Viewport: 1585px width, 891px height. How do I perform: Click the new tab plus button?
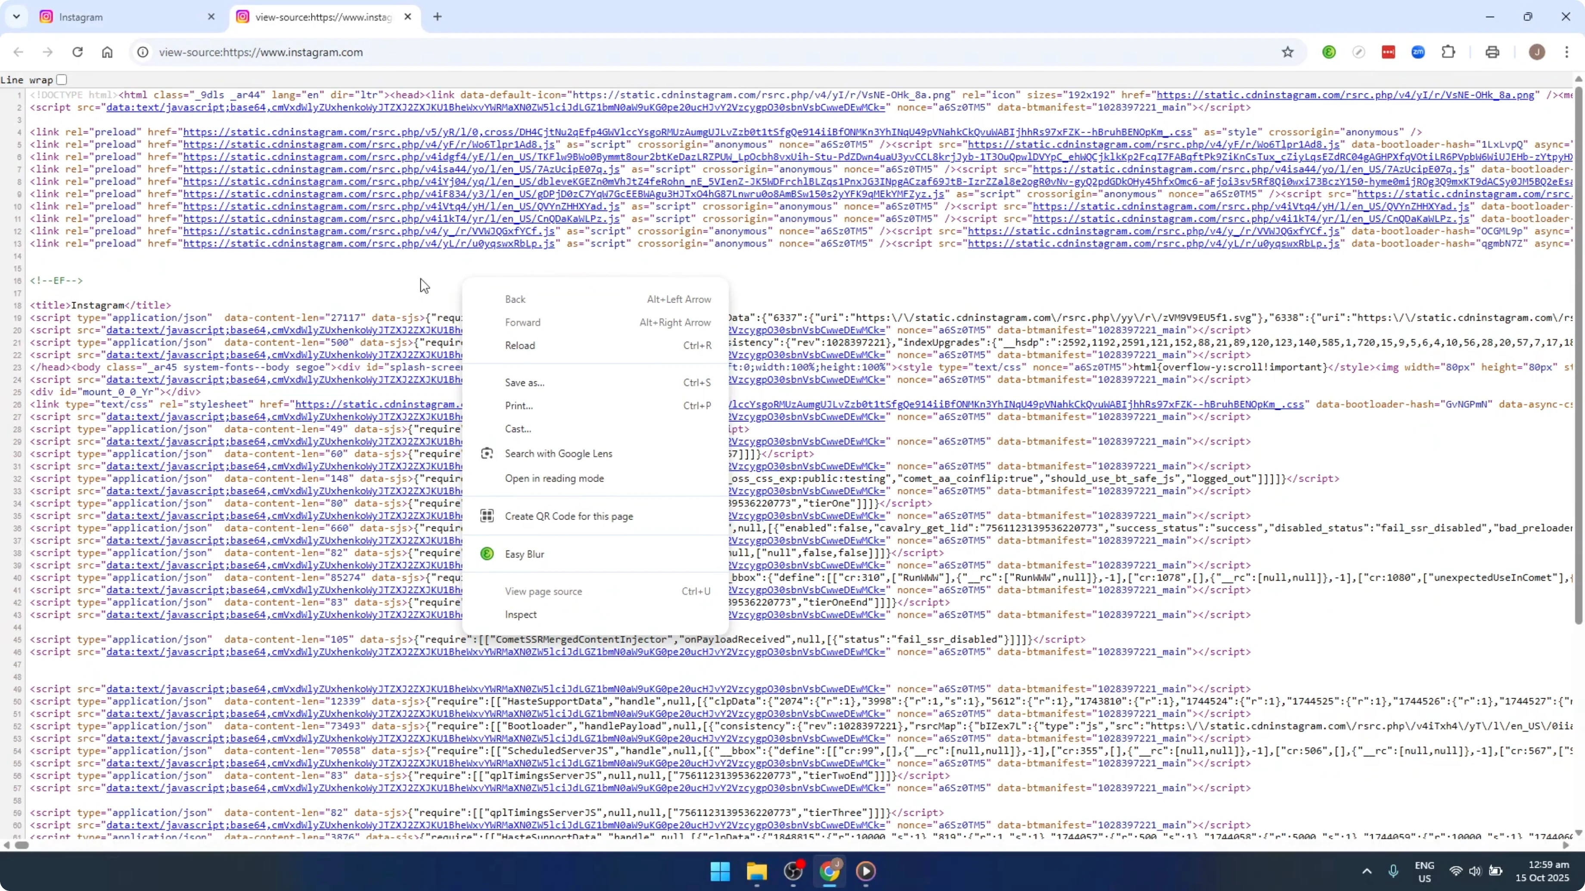point(438,17)
